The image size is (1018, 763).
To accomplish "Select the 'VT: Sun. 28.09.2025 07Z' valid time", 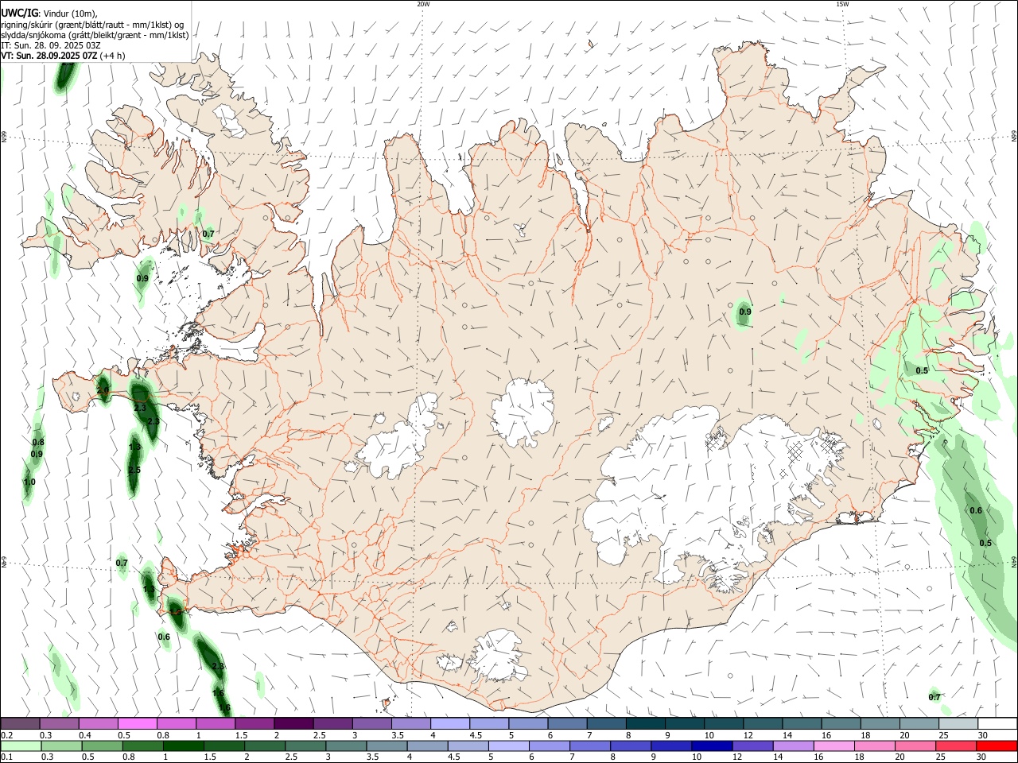I will (x=49, y=56).
